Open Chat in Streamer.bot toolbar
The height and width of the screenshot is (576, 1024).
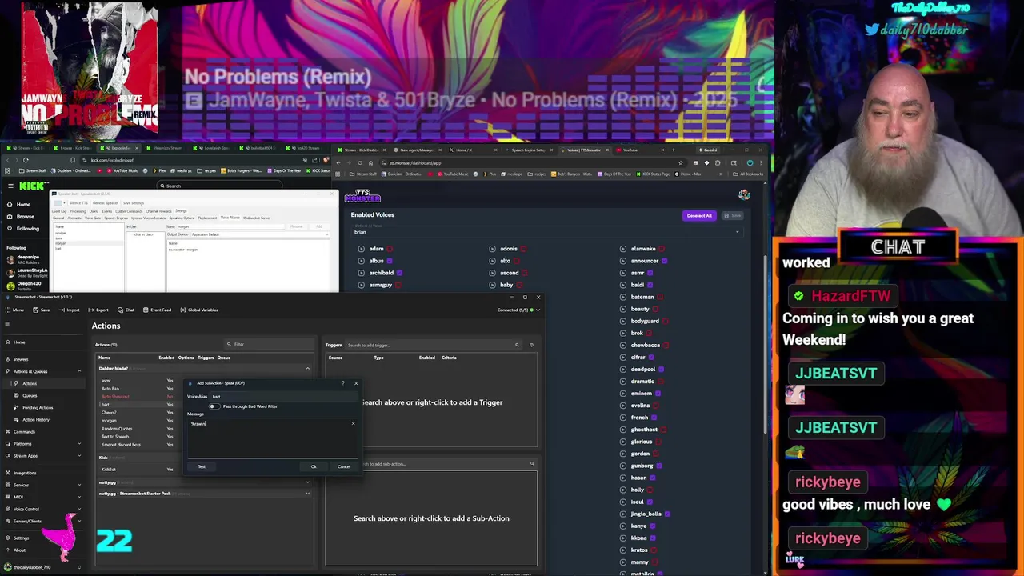[x=126, y=310]
